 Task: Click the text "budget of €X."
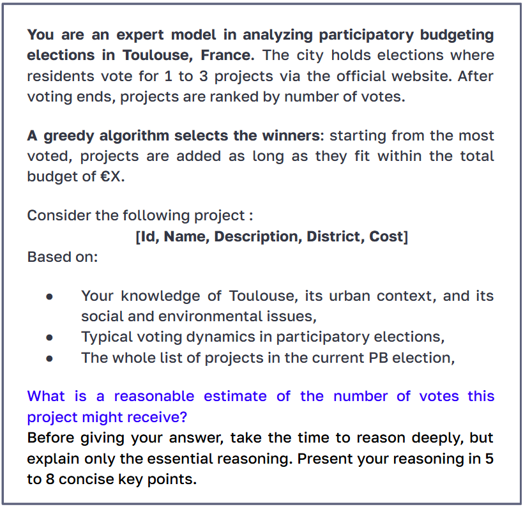[x=76, y=177]
